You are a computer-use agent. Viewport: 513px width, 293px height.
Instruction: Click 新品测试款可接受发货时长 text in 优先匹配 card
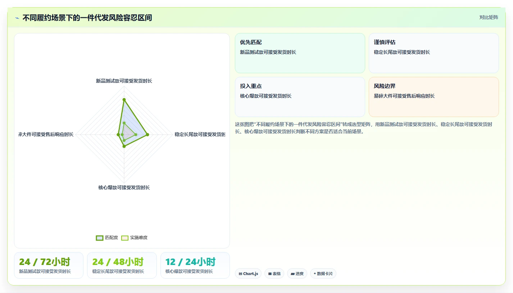tap(268, 52)
